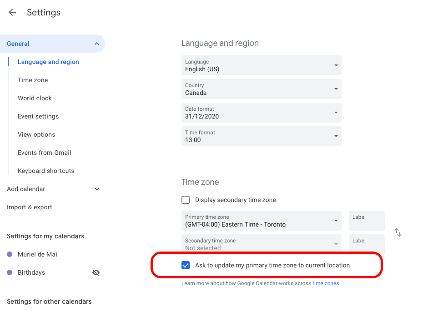
Task: Click the primary time zone Label field
Action: (367, 221)
